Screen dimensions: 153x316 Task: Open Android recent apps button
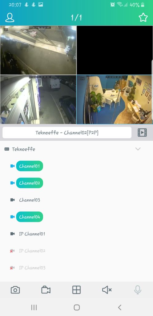tap(34, 307)
